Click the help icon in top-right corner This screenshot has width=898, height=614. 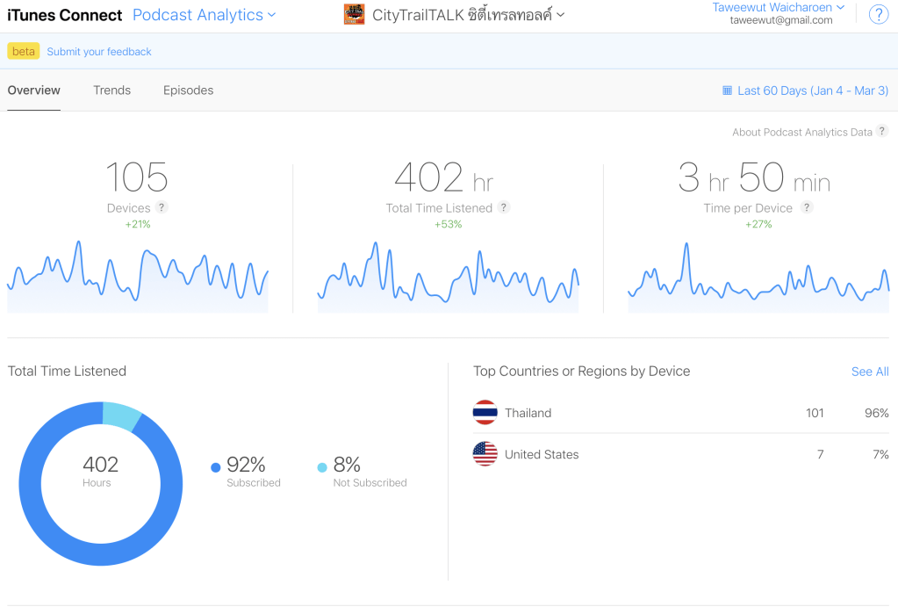(878, 15)
